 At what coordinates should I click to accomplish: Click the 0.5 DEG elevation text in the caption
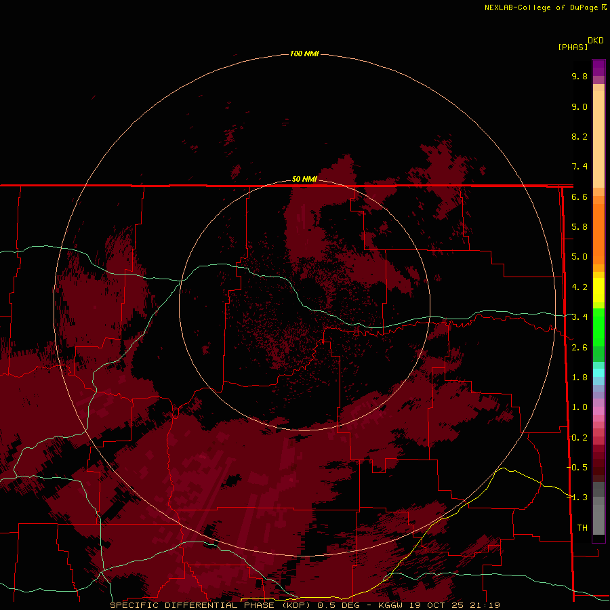click(x=338, y=605)
